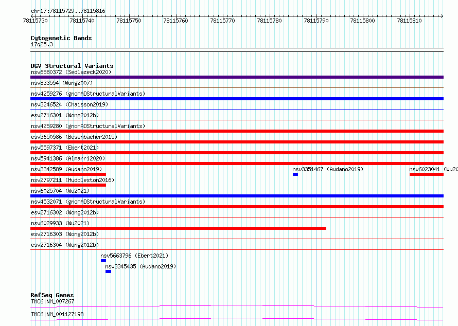The width and height of the screenshot is (458, 326).
Task: Select the small blue nsv3345435 marker
Action: [109, 271]
